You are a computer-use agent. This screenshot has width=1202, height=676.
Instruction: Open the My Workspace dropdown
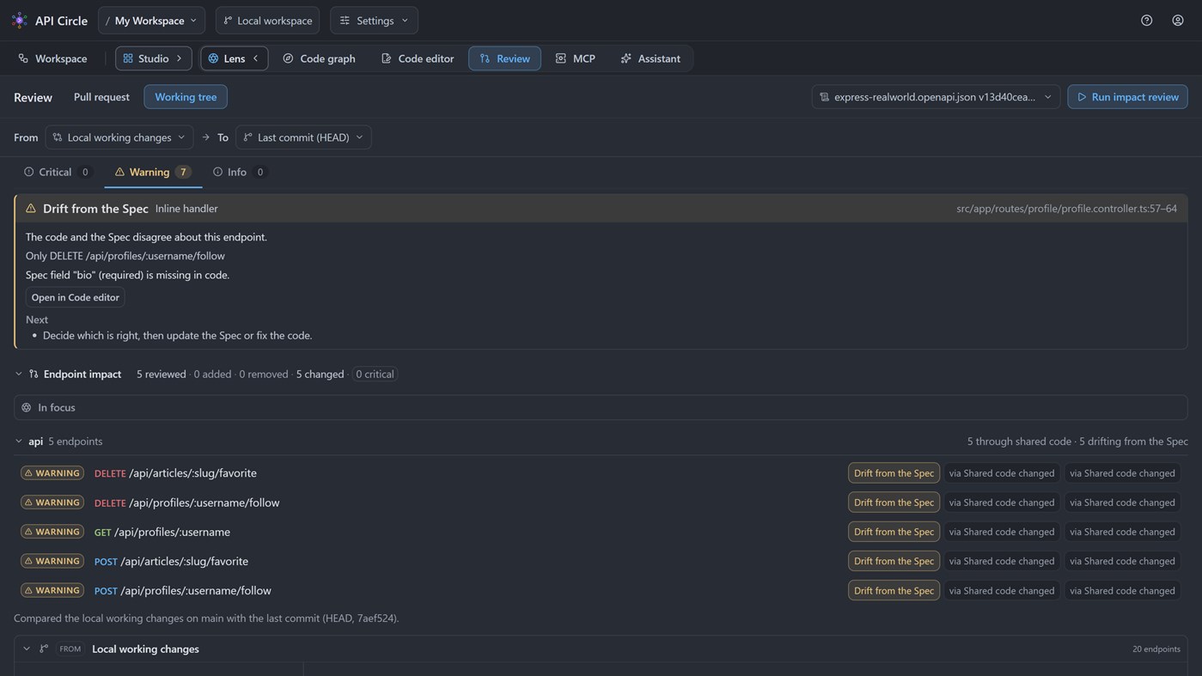click(x=151, y=20)
